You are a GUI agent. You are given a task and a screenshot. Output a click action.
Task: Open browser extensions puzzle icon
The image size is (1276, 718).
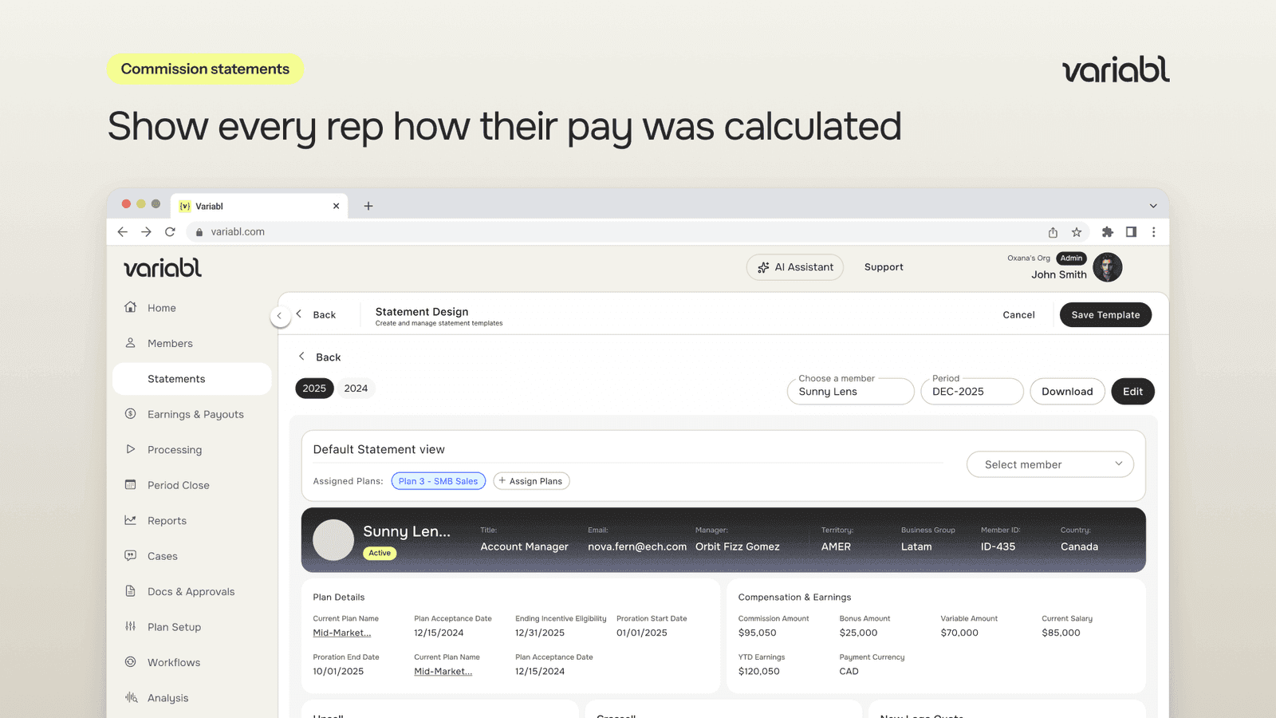coord(1107,232)
